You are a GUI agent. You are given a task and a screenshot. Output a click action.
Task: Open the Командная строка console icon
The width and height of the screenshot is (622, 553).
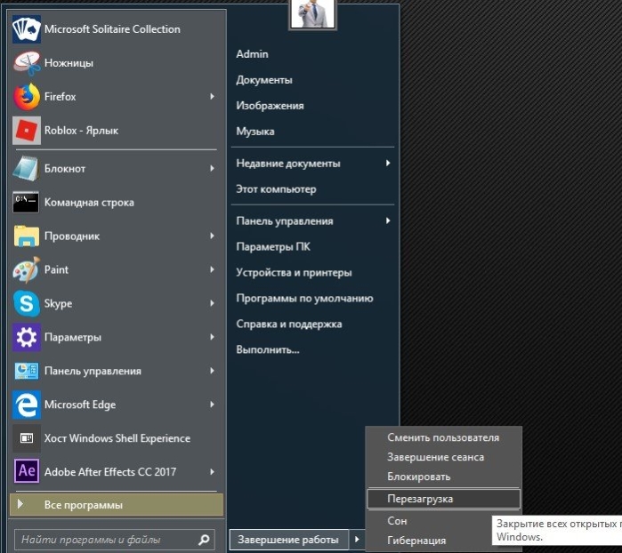point(26,202)
